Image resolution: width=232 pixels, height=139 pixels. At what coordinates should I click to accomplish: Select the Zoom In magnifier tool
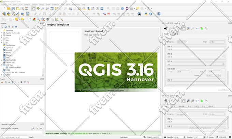[43, 8]
